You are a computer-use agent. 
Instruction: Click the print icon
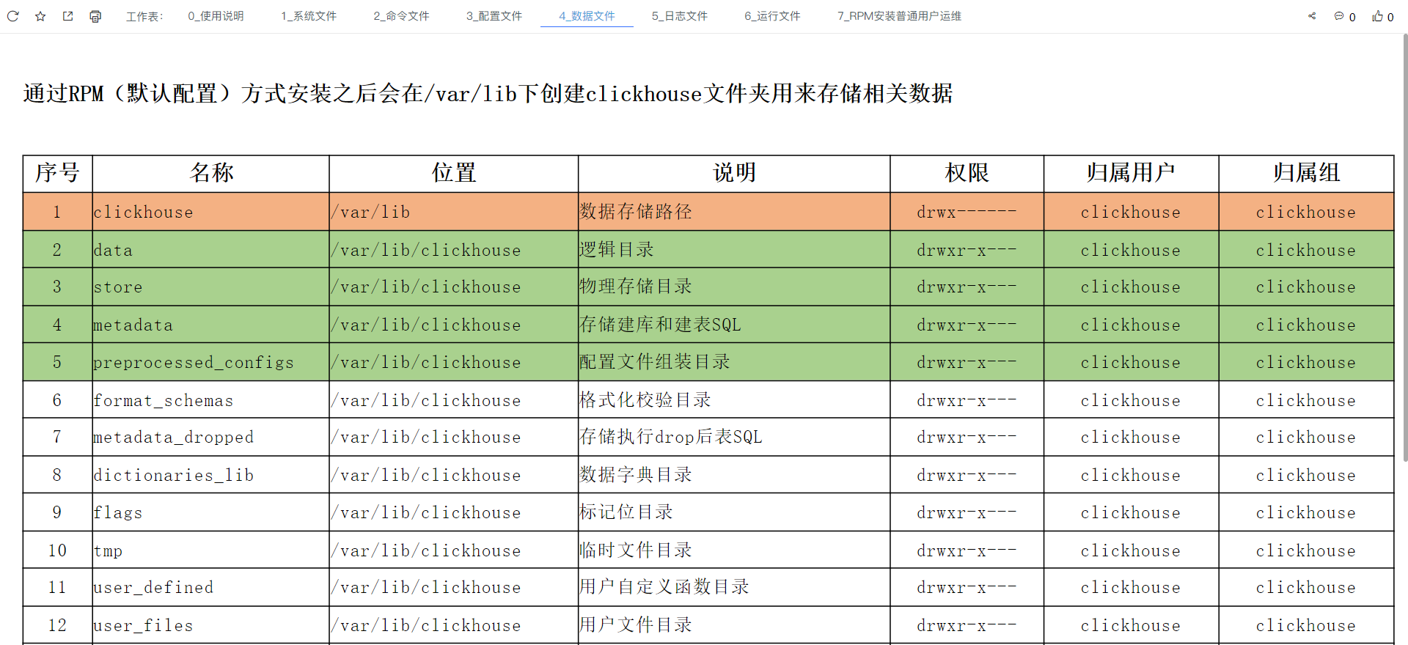tap(95, 16)
